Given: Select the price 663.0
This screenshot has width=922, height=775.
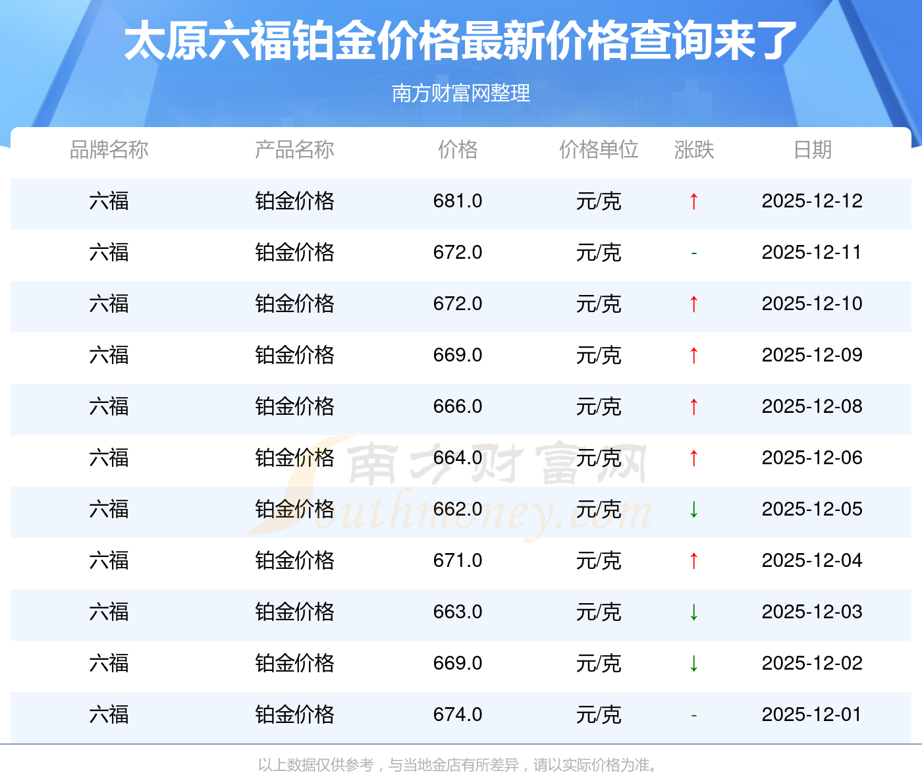Looking at the screenshot, I should [x=458, y=612].
